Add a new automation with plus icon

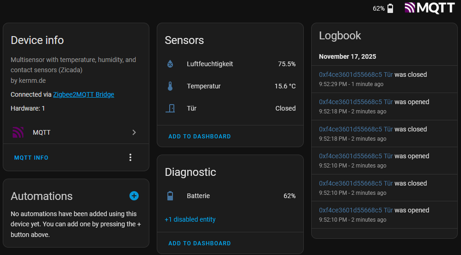tap(134, 196)
